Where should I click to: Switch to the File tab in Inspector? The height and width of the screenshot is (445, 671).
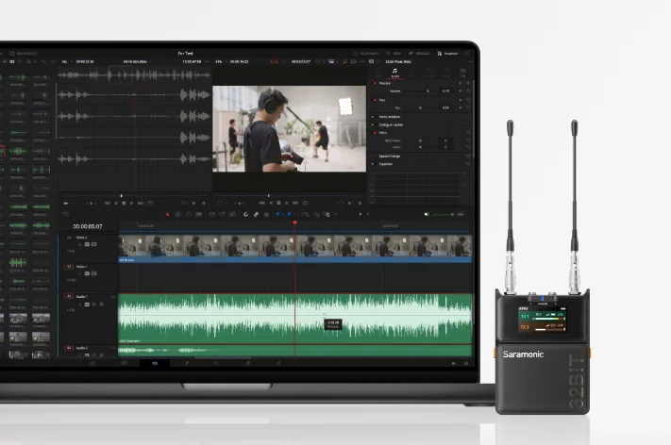point(462,73)
